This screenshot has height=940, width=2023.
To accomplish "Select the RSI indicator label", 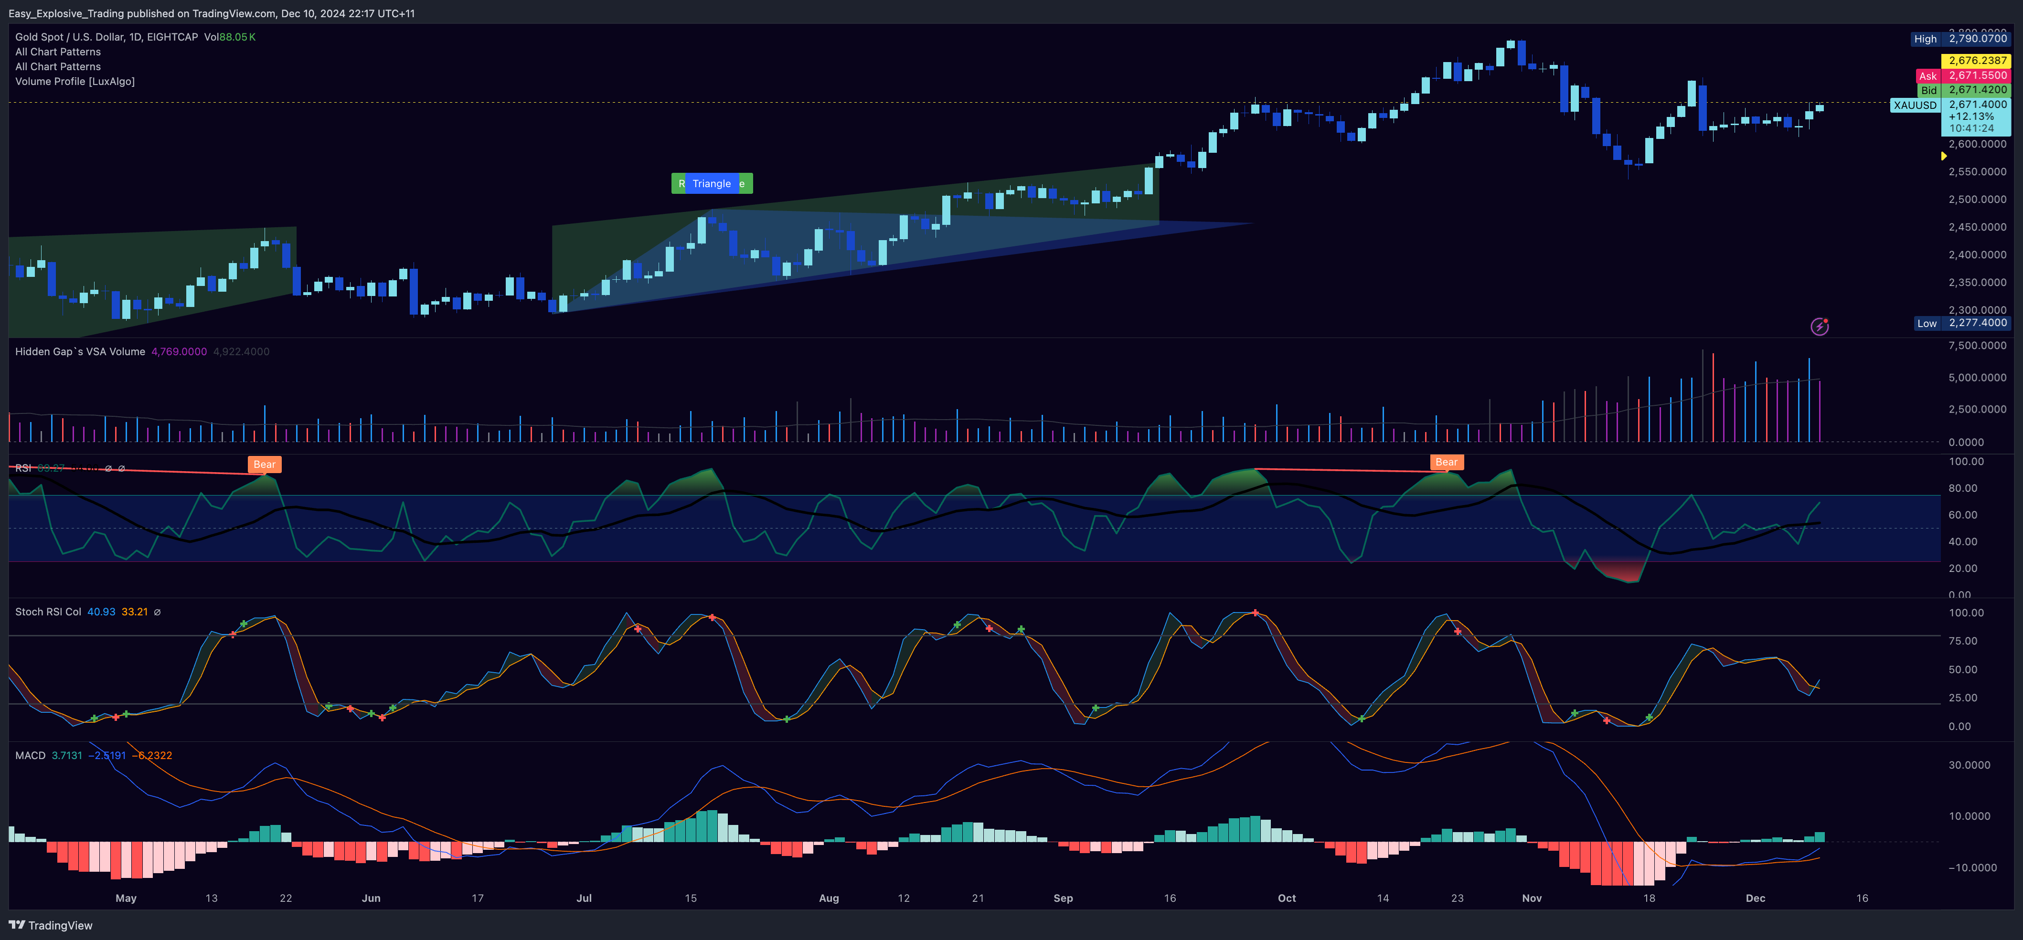I will (x=23, y=468).
